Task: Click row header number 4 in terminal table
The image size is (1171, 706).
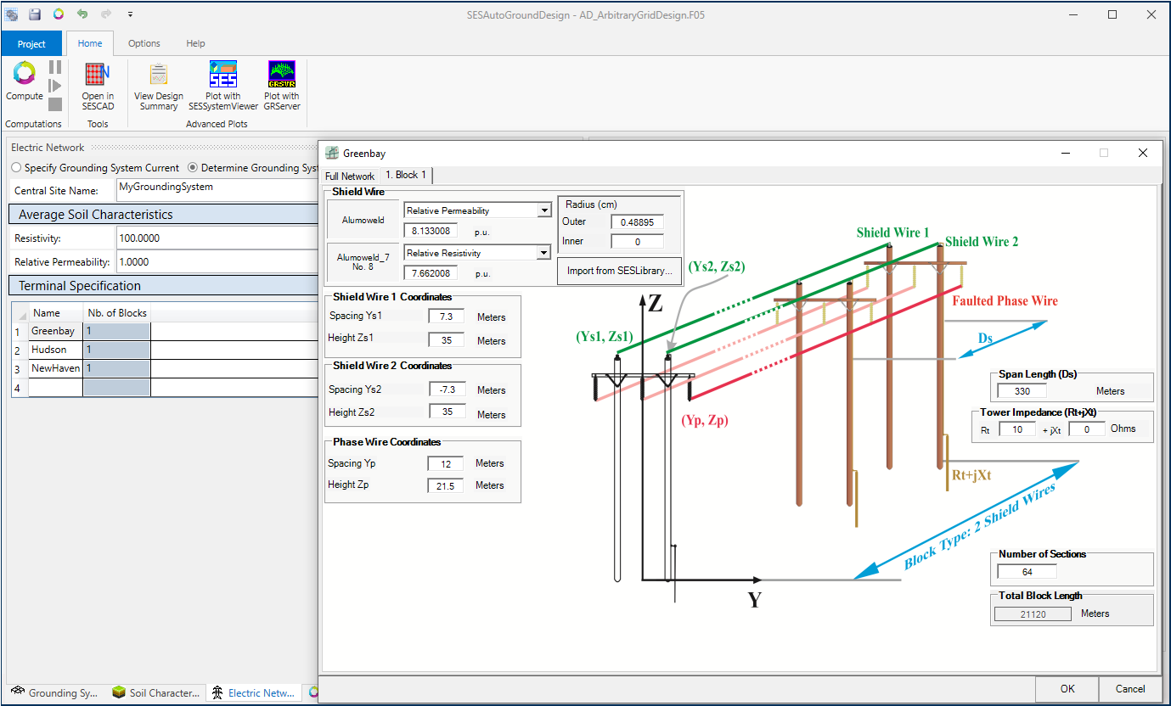Action: pyautogui.click(x=19, y=387)
